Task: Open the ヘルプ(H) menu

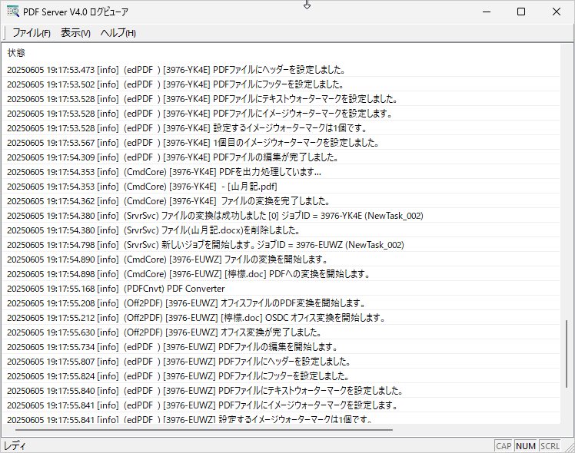Action: (x=118, y=33)
